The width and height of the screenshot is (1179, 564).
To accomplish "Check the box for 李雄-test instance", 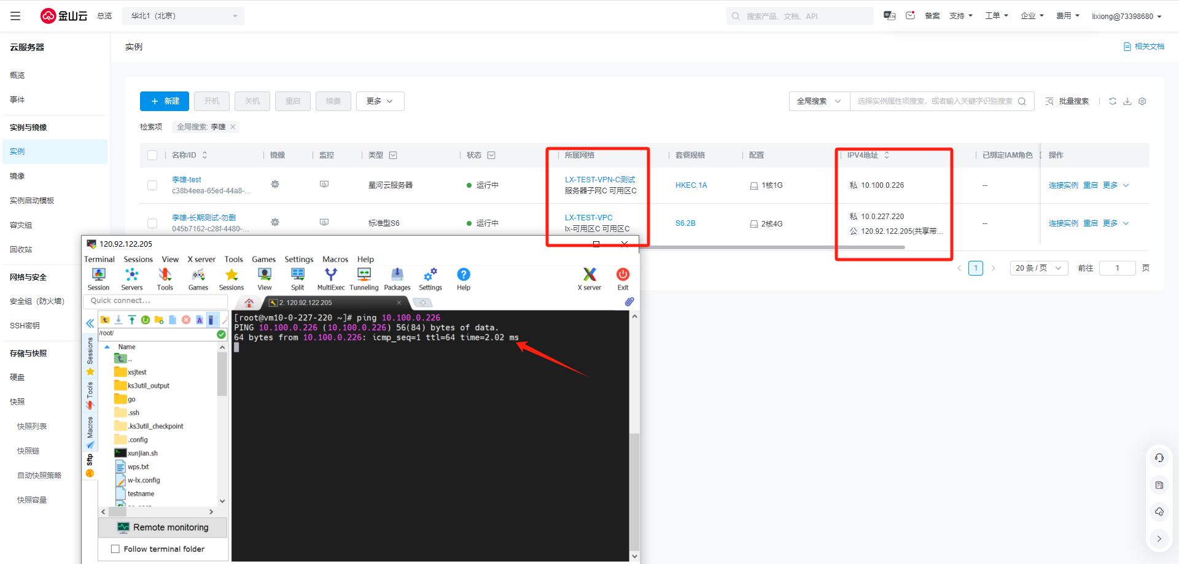I will click(x=152, y=185).
